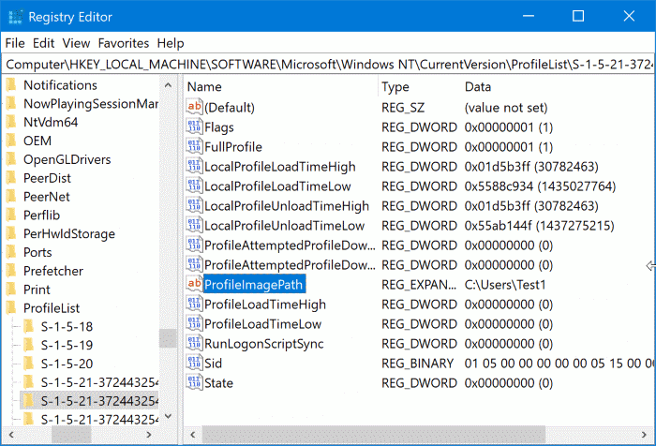Click the PeerDist folder icon
Image resolution: width=656 pixels, height=446 pixels.
11,178
